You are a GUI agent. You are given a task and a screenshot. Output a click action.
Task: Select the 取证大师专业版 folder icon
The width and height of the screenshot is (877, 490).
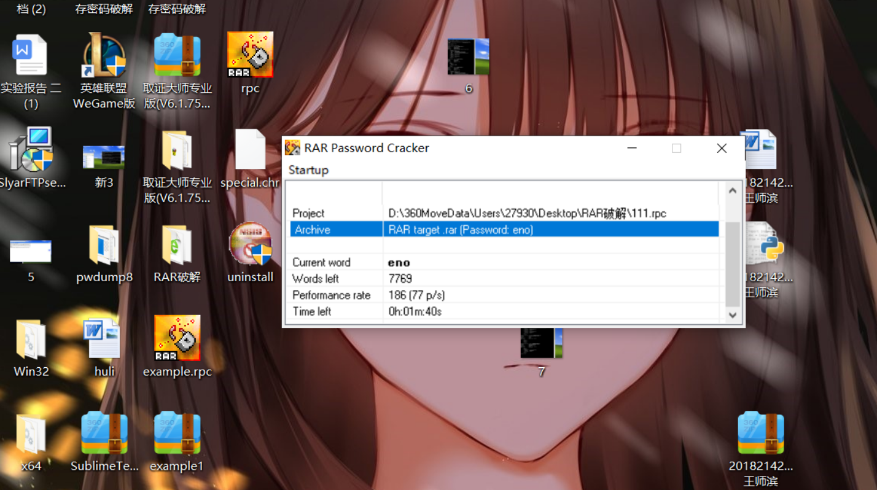[177, 150]
